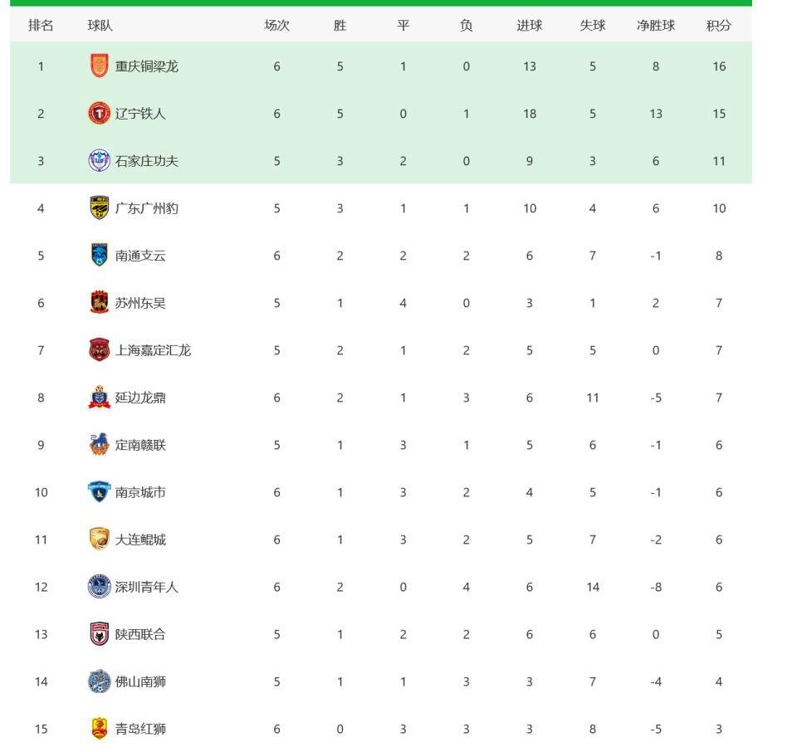Click the 净胜球 column header
Image resolution: width=797 pixels, height=752 pixels.
point(656,26)
